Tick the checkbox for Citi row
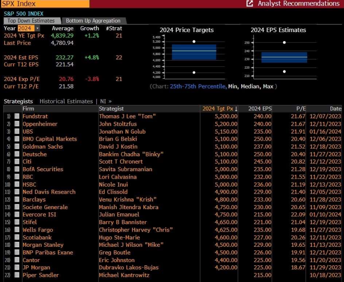This screenshot has width=344, height=282. pos(17,161)
